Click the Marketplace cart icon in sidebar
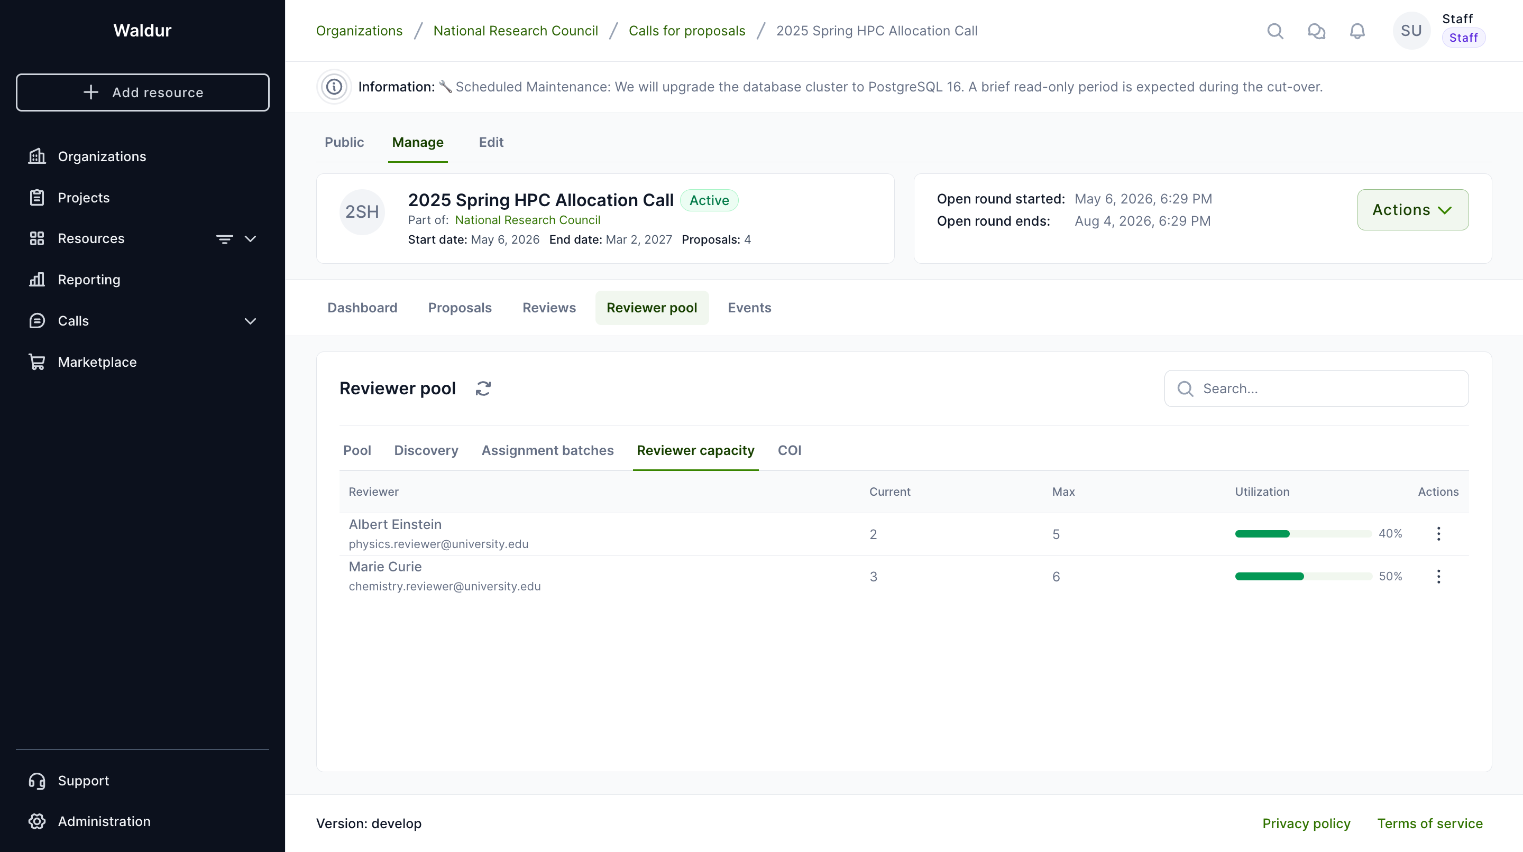1523x852 pixels. point(36,362)
